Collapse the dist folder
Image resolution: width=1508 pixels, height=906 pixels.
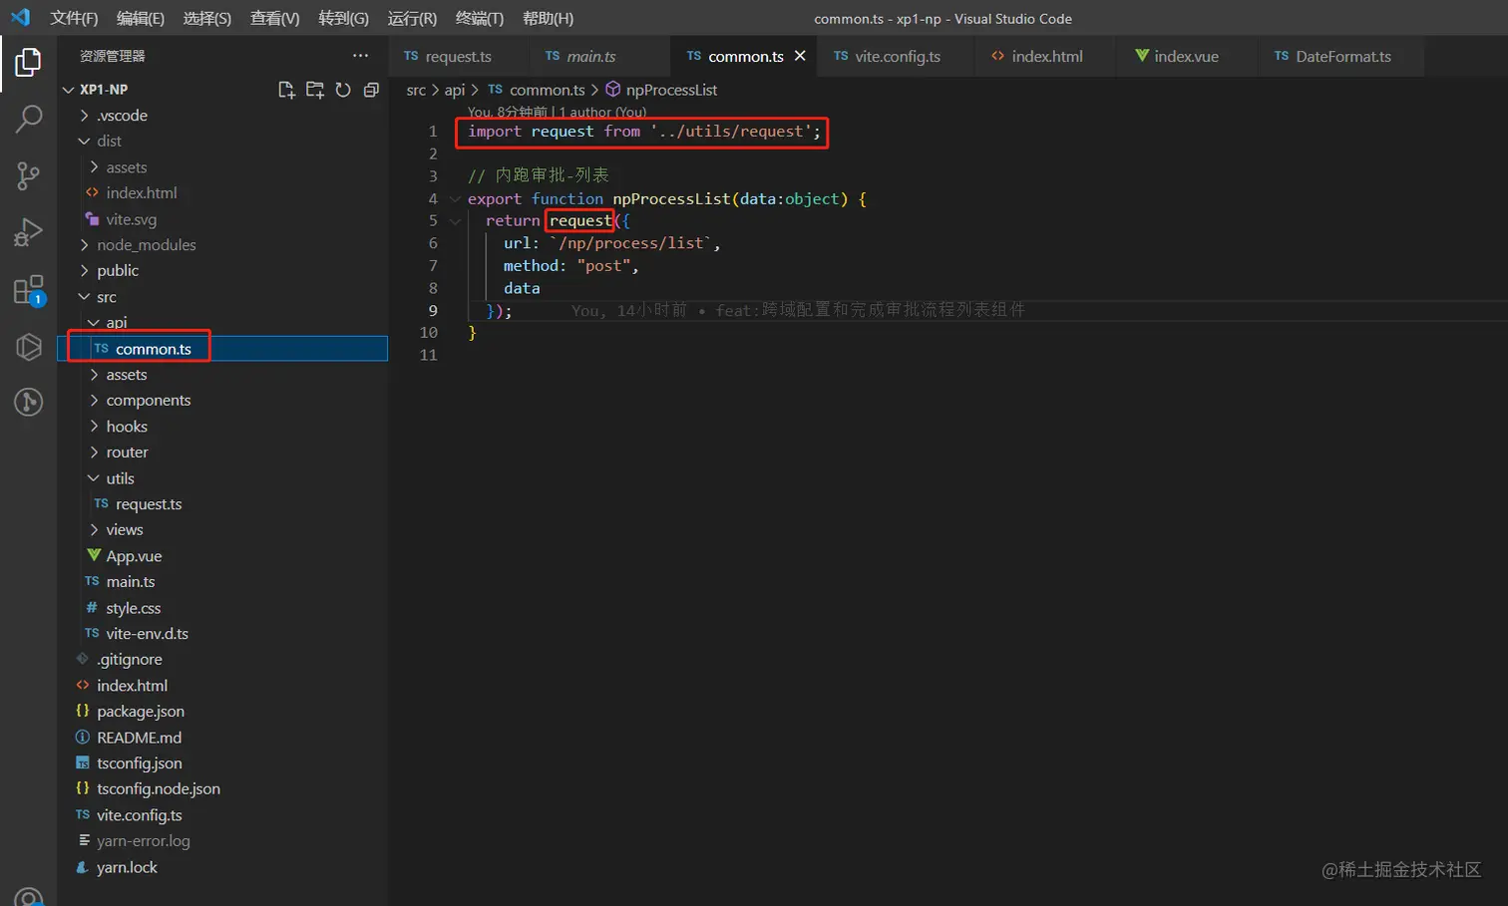(x=84, y=142)
